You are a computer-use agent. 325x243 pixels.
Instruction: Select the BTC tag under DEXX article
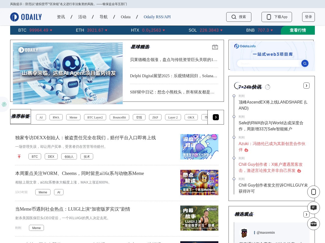pos(35,156)
